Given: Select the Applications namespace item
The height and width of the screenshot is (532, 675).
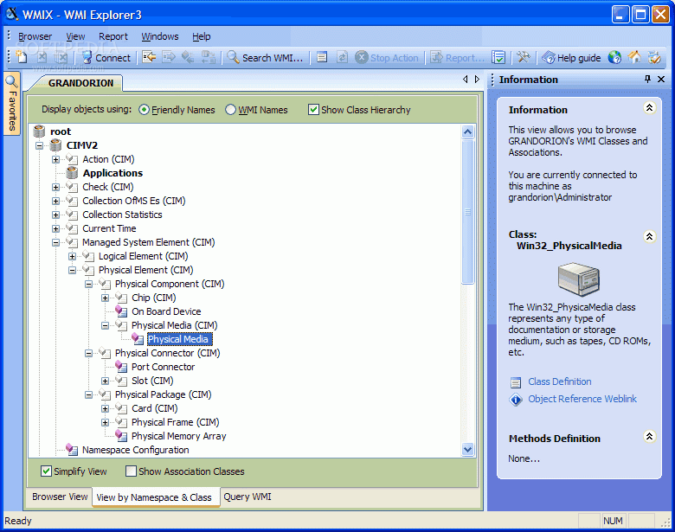Looking at the screenshot, I should click(112, 173).
